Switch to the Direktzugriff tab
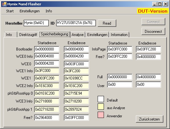 28,35
